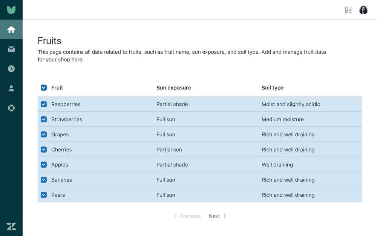Select the Home icon in the sidebar

pos(11,29)
